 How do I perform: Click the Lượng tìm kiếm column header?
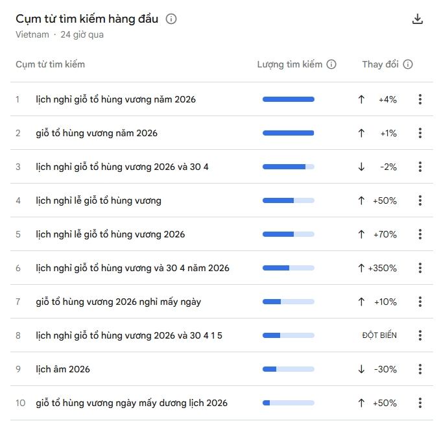pos(290,64)
